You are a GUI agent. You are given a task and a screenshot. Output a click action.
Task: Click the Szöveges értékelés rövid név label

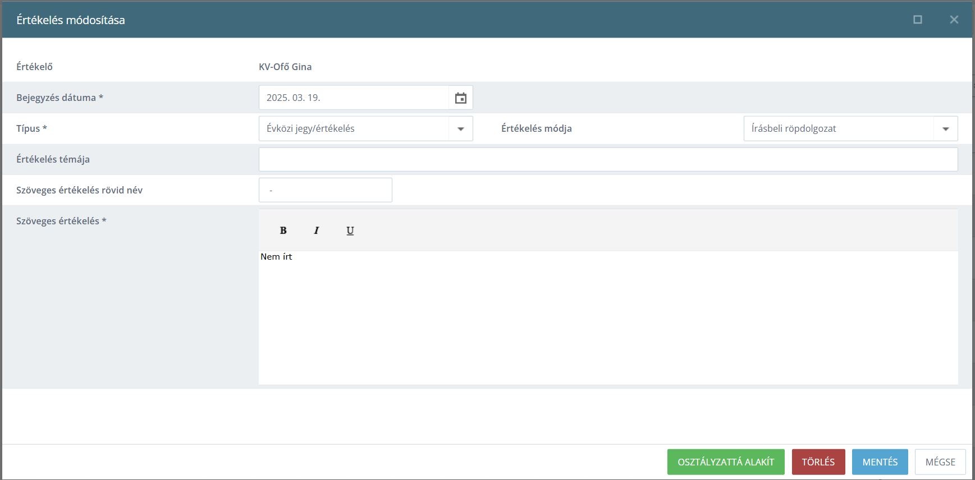tap(79, 190)
